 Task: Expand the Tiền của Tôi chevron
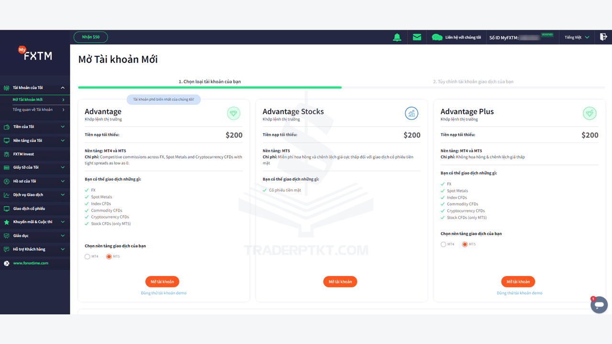click(x=63, y=127)
